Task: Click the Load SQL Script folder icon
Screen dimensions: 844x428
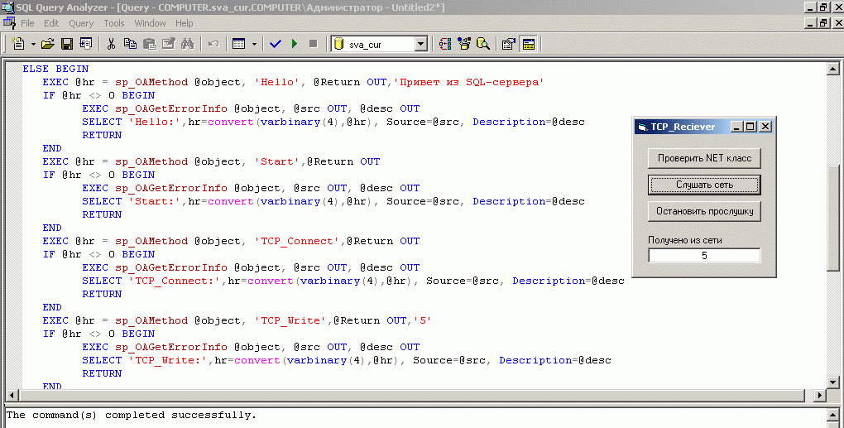Action: click(x=48, y=44)
